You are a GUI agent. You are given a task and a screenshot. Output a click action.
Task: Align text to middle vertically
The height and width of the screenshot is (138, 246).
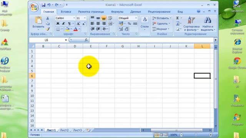point(98,18)
